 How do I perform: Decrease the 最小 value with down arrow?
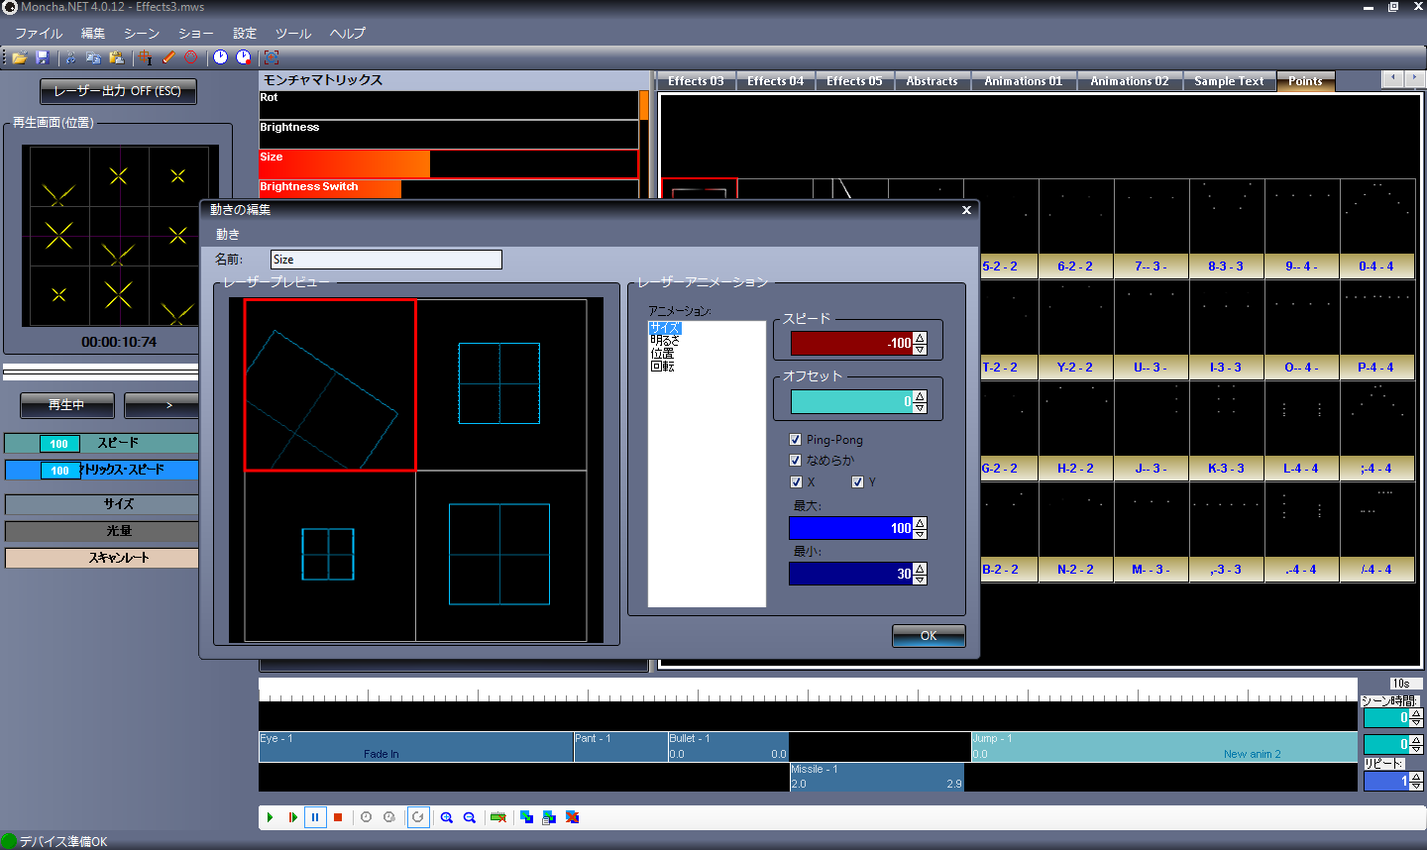click(x=920, y=579)
